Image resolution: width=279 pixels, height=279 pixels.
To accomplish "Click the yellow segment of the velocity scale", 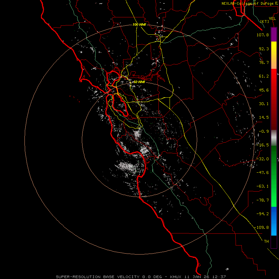I will (274, 55).
